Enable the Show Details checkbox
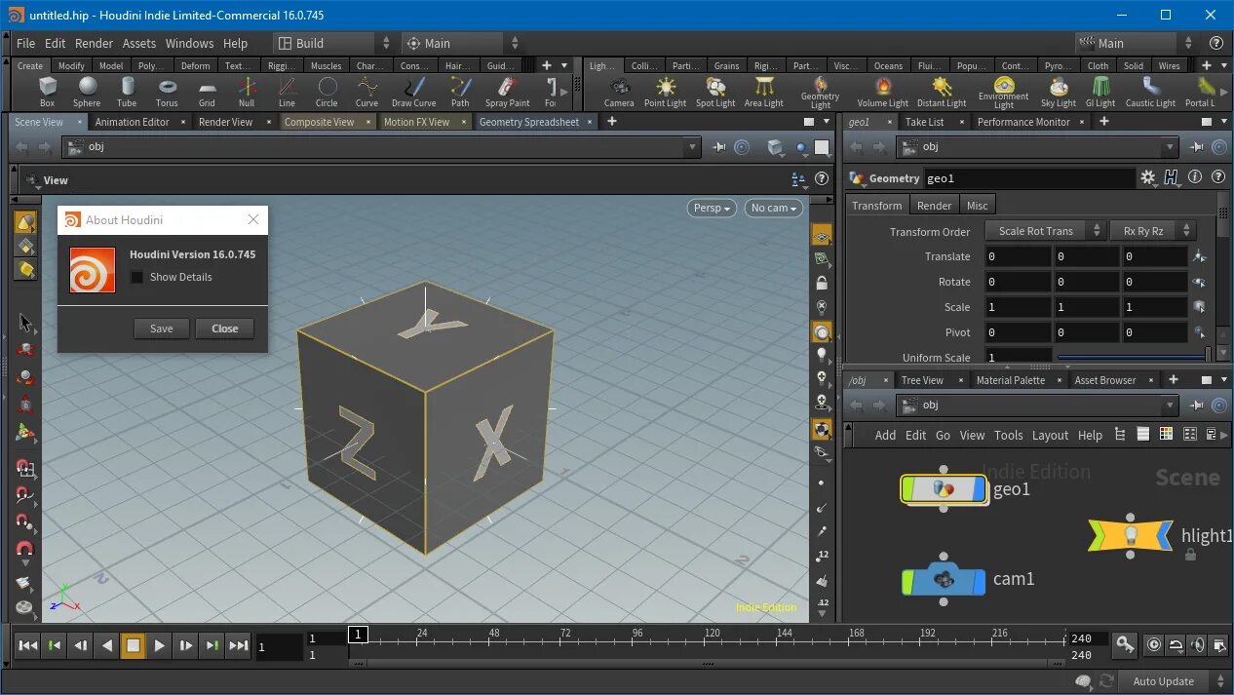This screenshot has height=695, width=1234. coord(137,277)
